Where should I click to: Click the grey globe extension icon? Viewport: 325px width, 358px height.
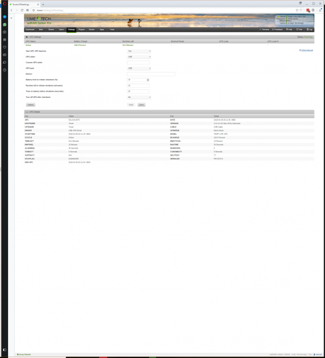pos(313,11)
